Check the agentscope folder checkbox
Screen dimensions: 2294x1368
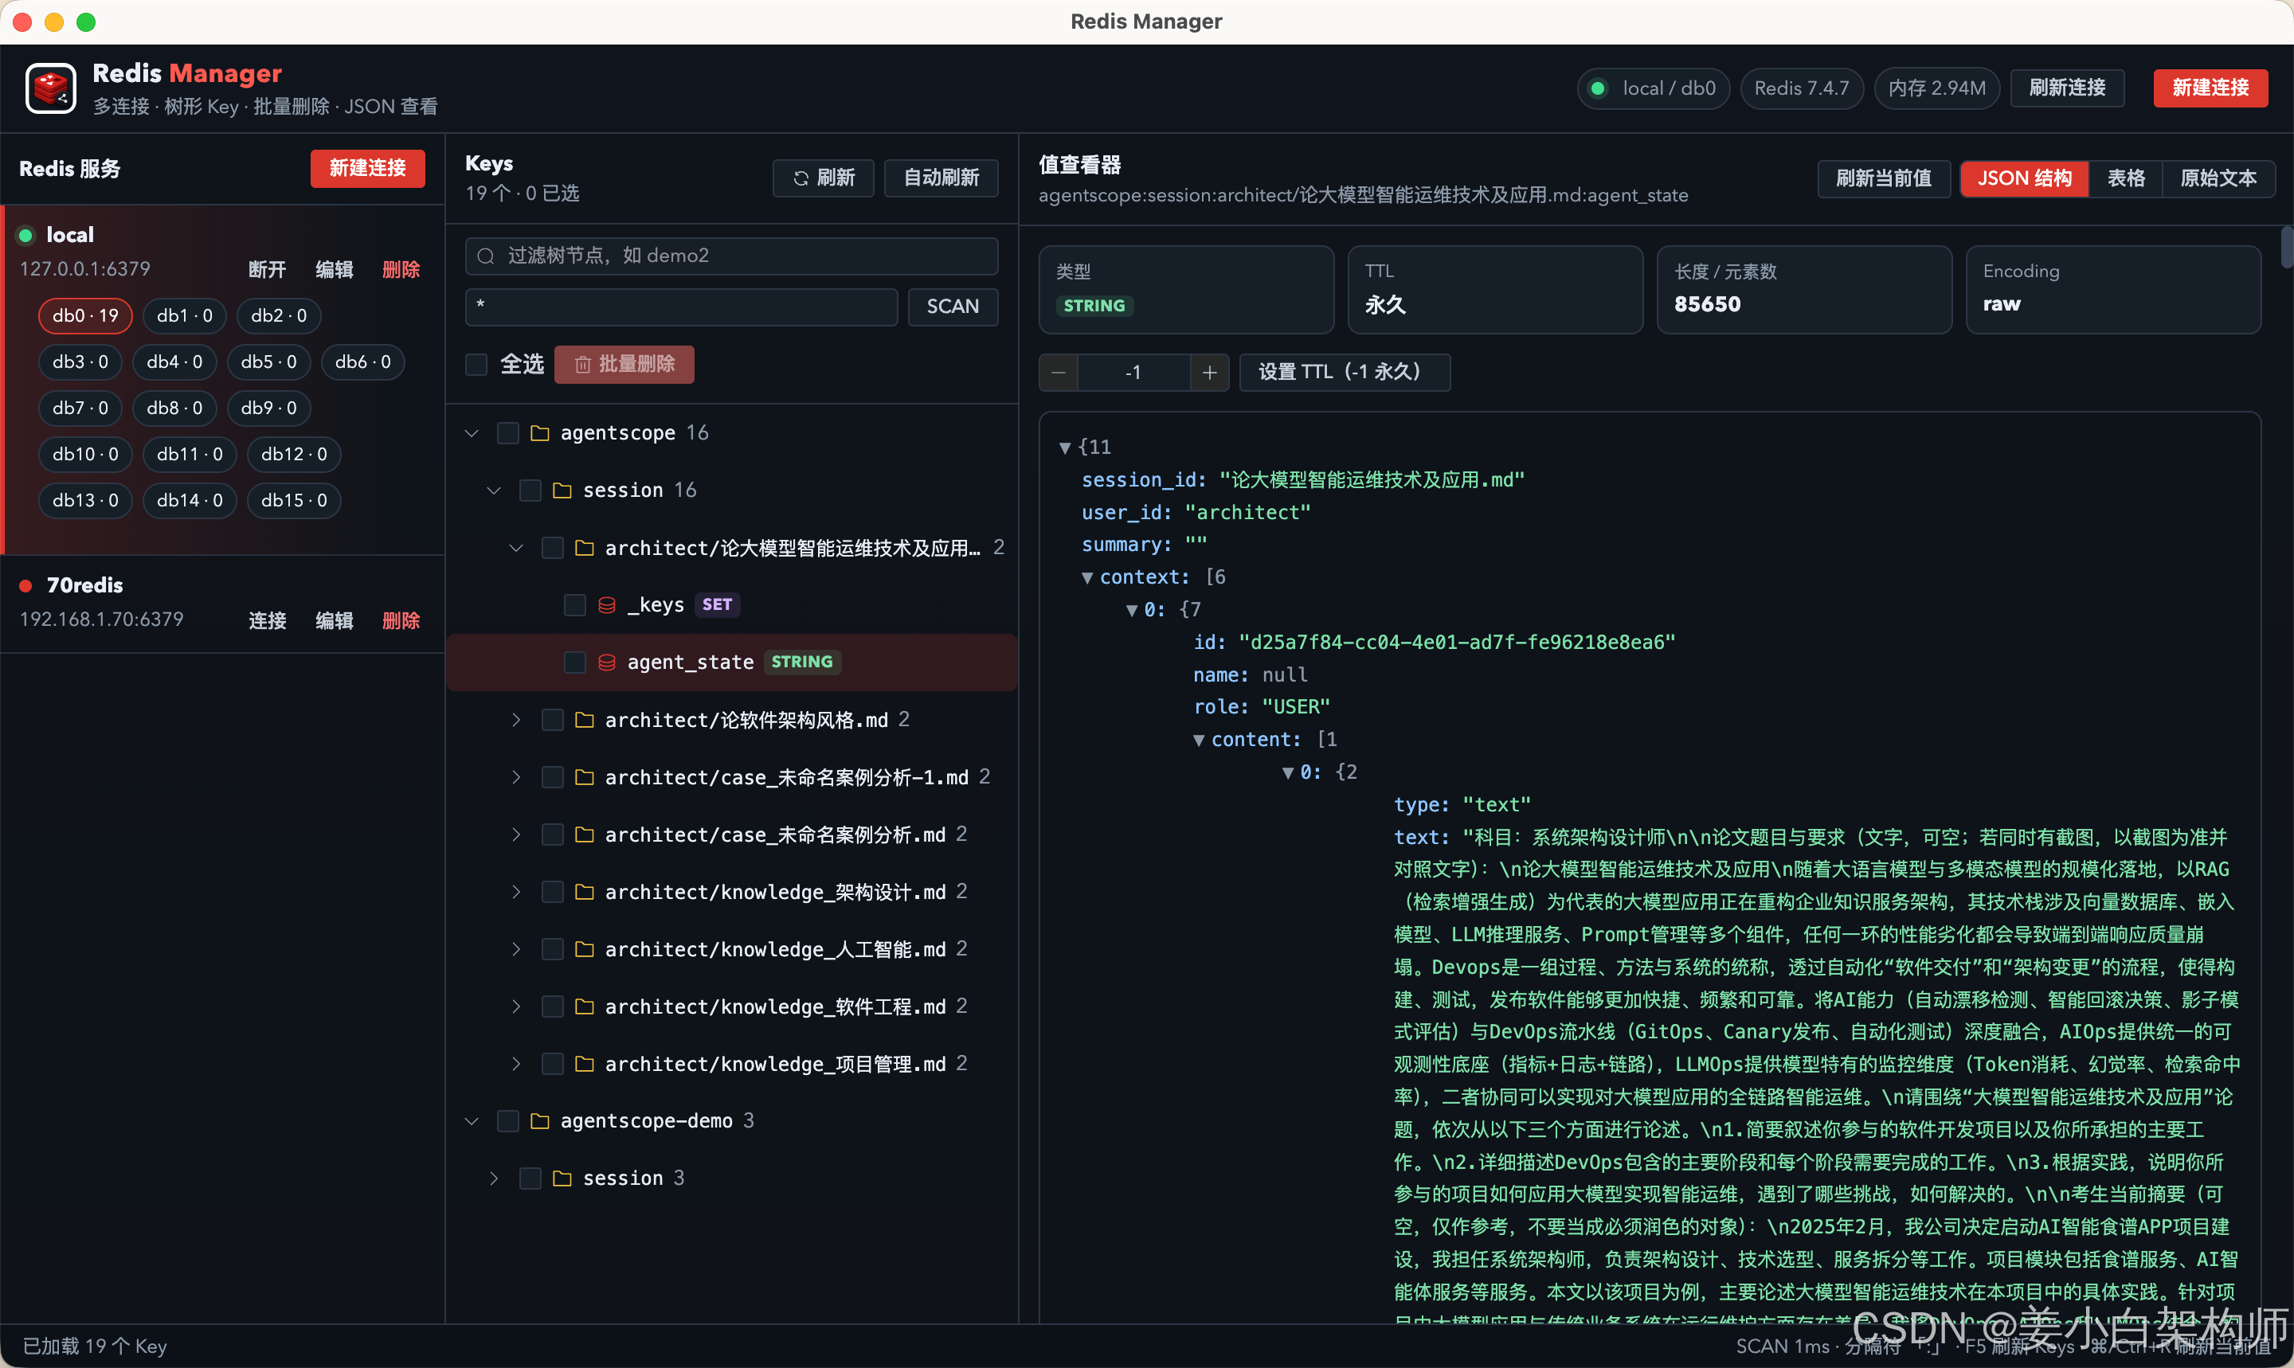[508, 432]
